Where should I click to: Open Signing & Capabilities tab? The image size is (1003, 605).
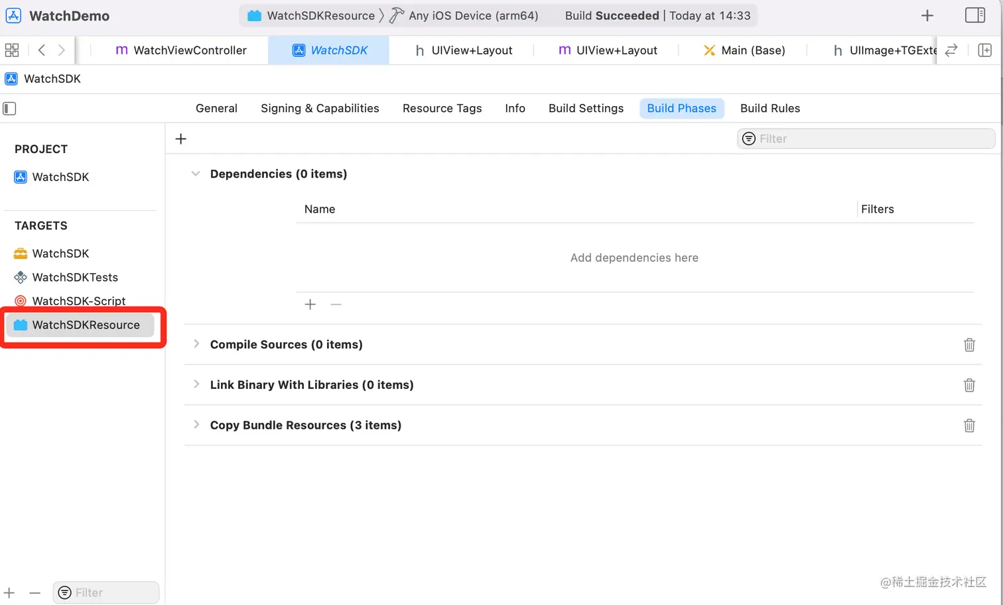(x=320, y=109)
